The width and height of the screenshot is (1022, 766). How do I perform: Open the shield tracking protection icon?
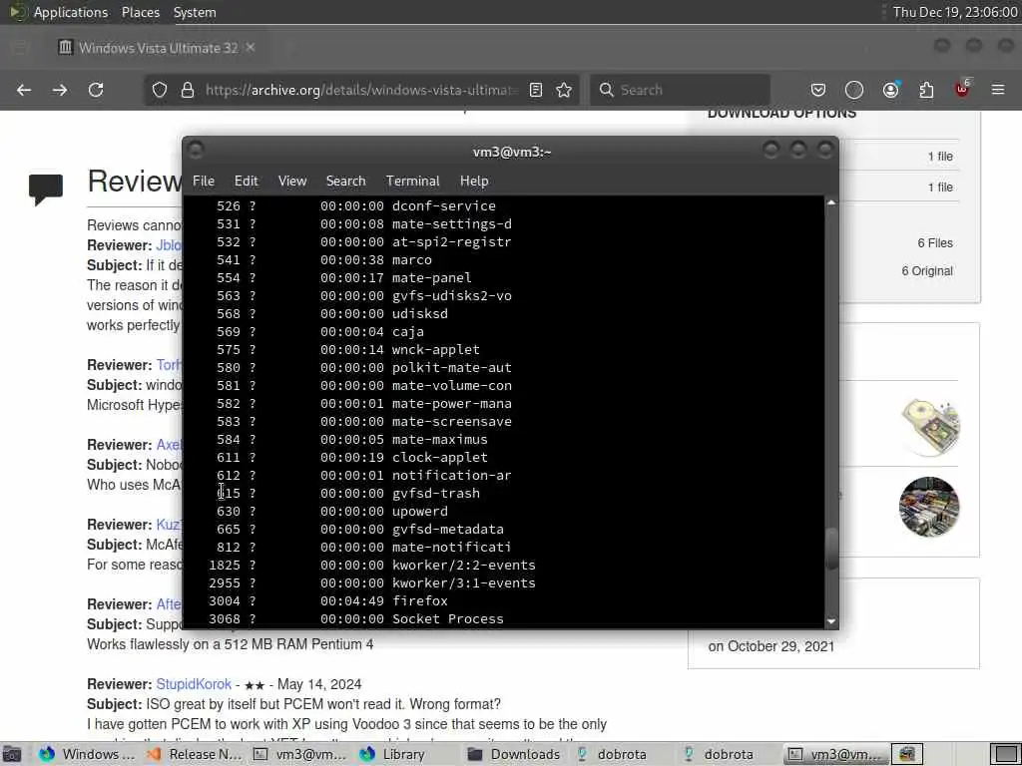(160, 90)
